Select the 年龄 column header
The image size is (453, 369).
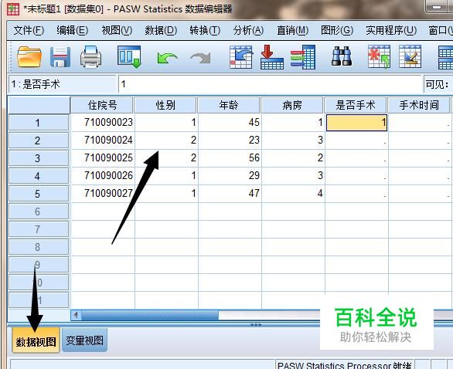point(229,105)
